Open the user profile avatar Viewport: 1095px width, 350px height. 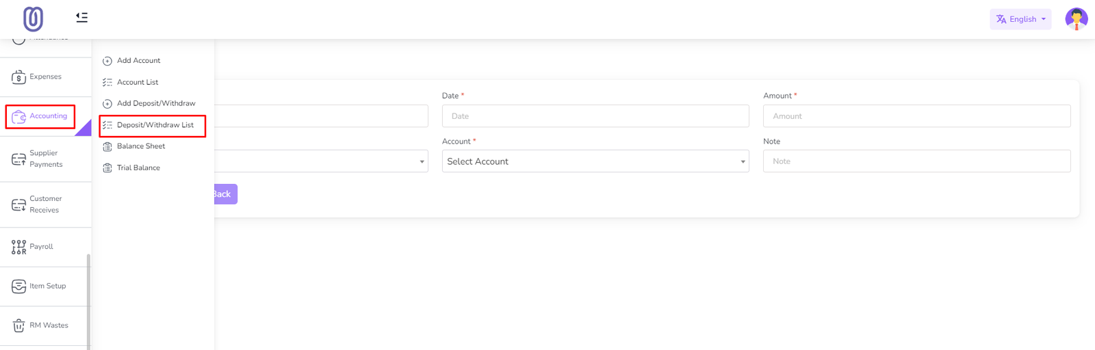coord(1076,19)
